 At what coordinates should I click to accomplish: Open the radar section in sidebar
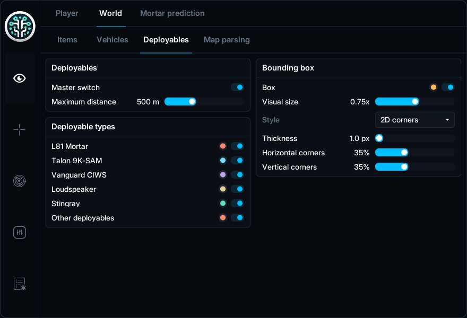click(20, 181)
